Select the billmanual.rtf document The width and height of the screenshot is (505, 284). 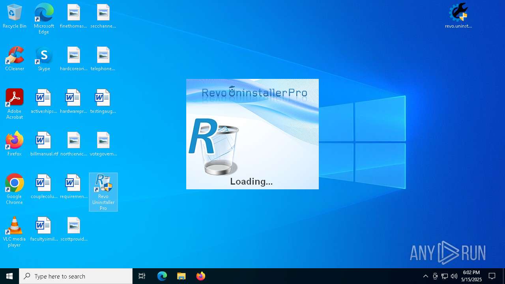(44, 144)
